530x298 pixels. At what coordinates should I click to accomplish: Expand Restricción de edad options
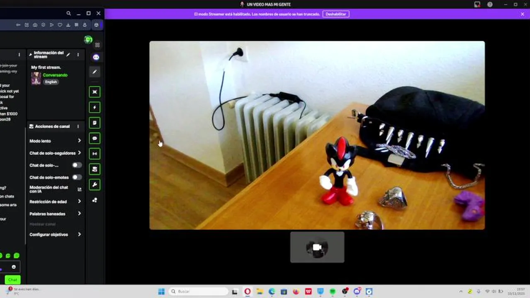79,201
